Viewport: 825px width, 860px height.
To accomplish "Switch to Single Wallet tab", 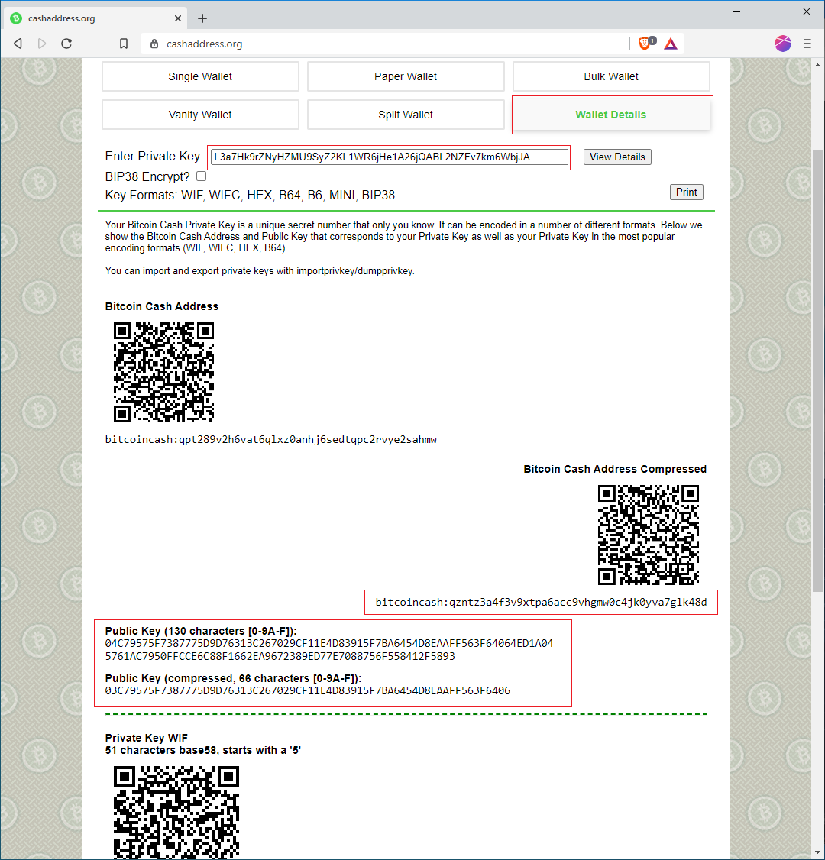I will 200,76.
